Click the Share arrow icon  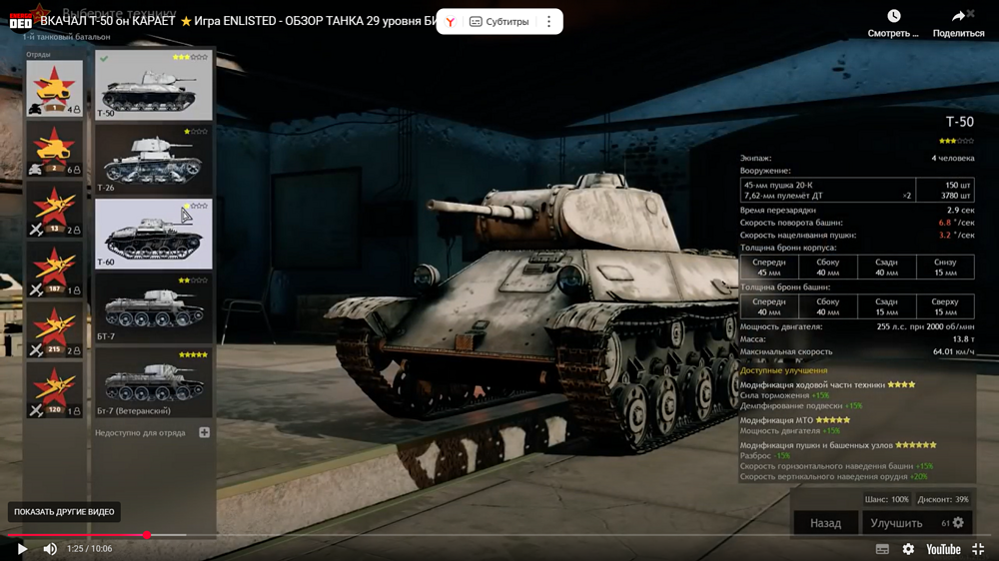(x=958, y=17)
